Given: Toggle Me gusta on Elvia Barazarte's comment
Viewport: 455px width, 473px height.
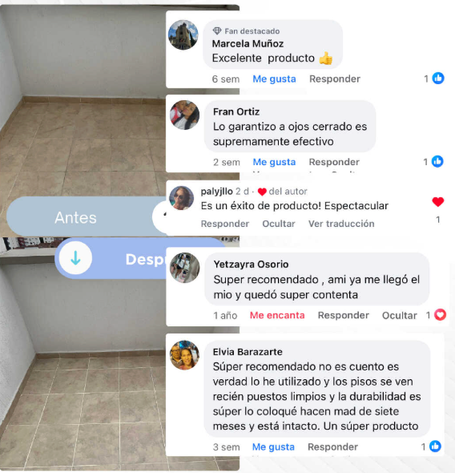Looking at the screenshot, I should click(x=273, y=447).
